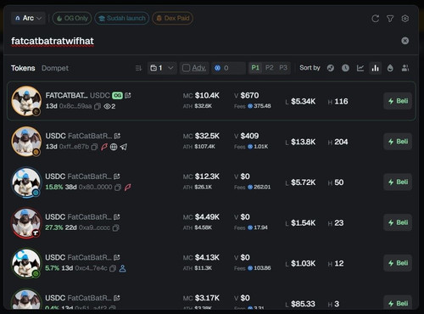This screenshot has height=314, width=424.
Task: Sort by trending pulse icon
Action: pos(331,68)
